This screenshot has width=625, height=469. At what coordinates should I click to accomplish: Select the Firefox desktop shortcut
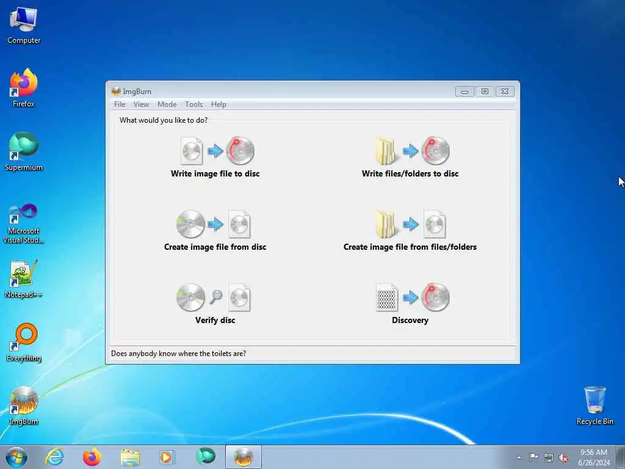coord(24,88)
